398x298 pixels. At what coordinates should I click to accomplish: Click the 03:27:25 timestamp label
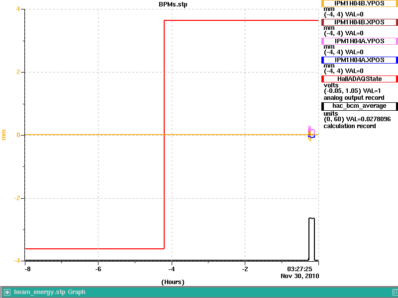[x=299, y=269]
